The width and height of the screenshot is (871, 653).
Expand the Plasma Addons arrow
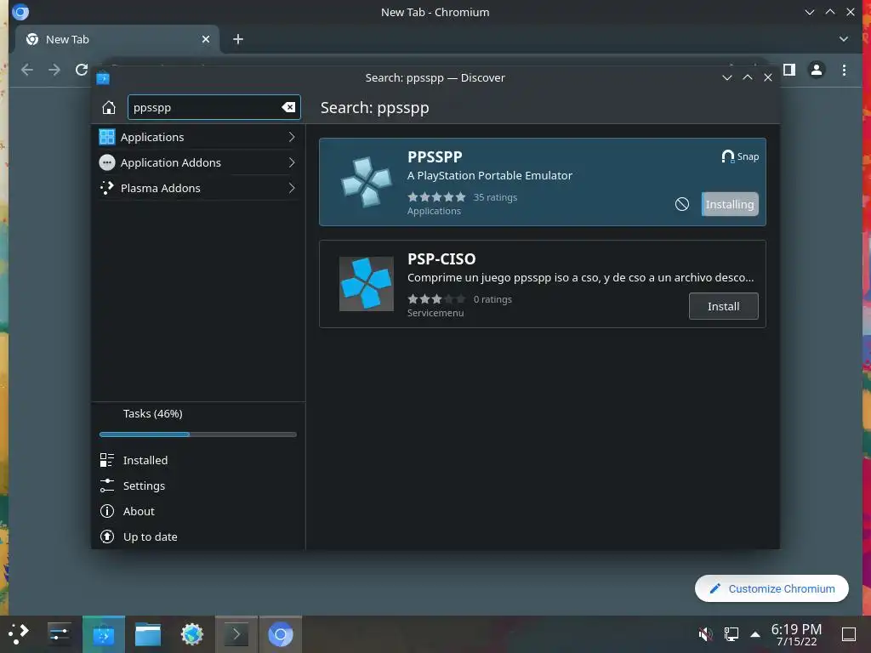(x=292, y=188)
